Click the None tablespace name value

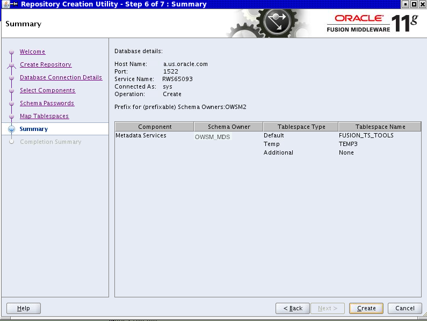point(346,152)
